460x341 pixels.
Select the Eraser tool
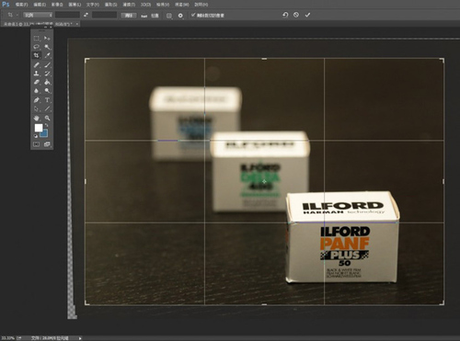37,82
